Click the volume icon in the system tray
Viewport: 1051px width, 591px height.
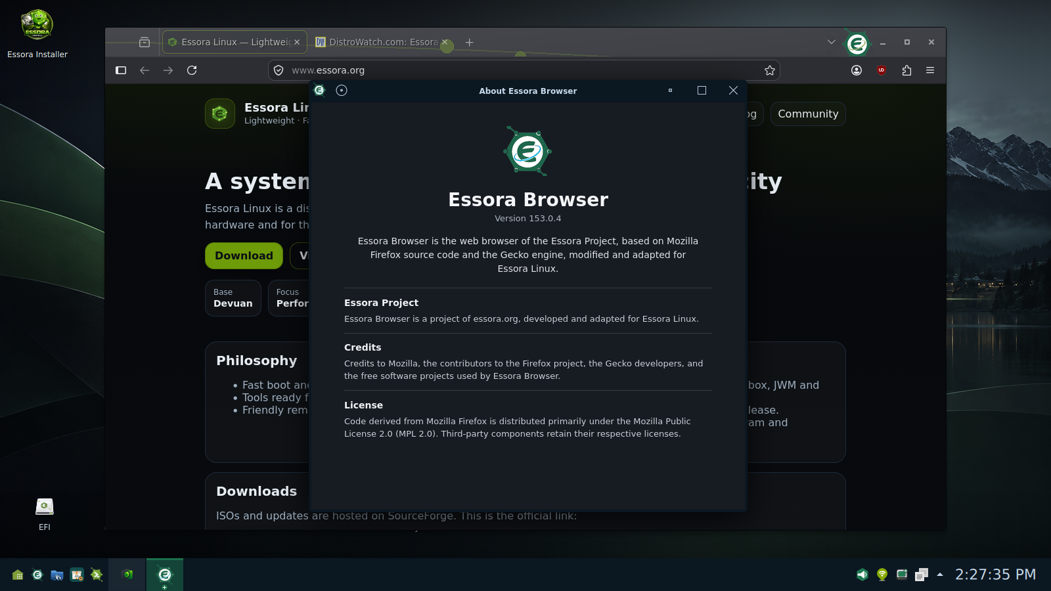pos(862,575)
